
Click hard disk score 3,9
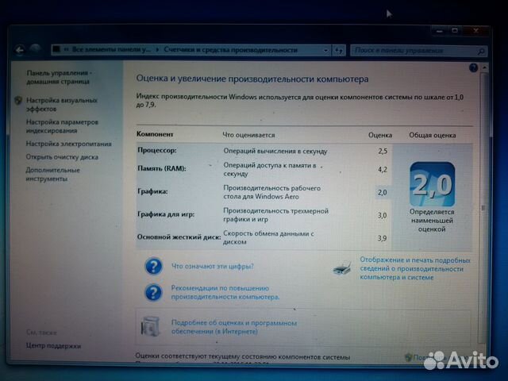click(x=383, y=238)
